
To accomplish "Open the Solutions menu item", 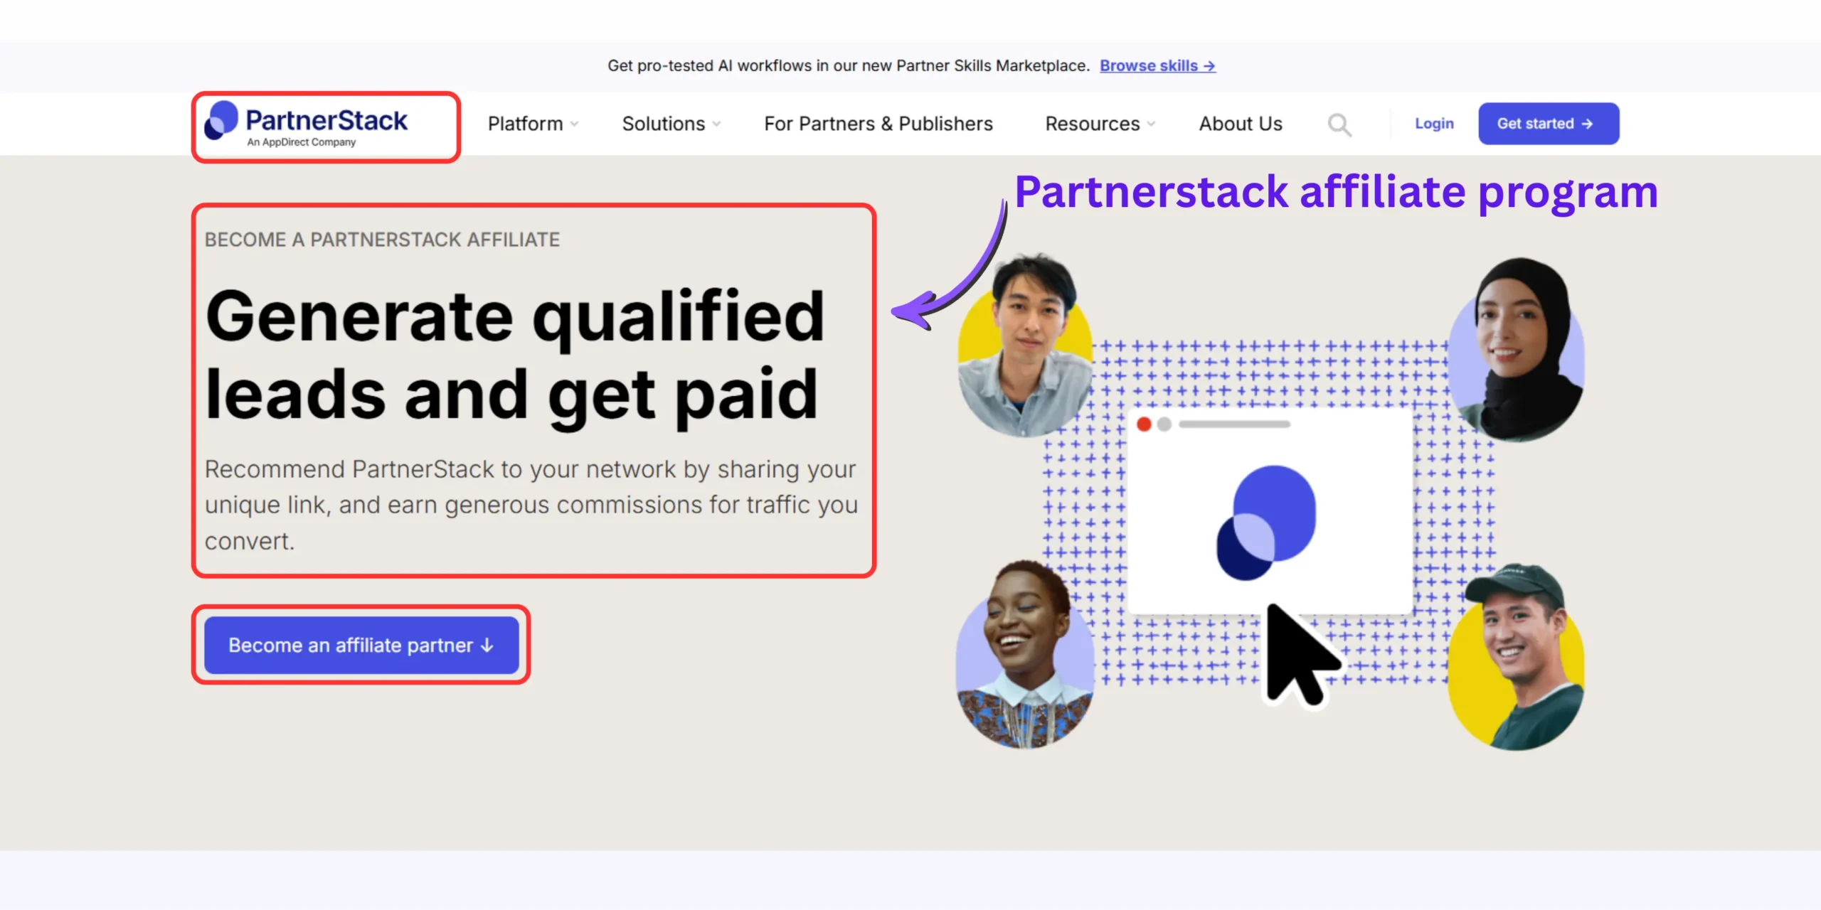I will (x=664, y=124).
